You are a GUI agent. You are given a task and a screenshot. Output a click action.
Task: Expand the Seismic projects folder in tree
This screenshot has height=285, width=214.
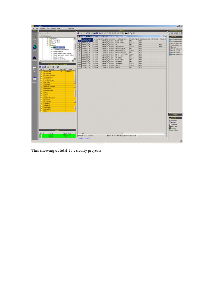[x=47, y=42]
